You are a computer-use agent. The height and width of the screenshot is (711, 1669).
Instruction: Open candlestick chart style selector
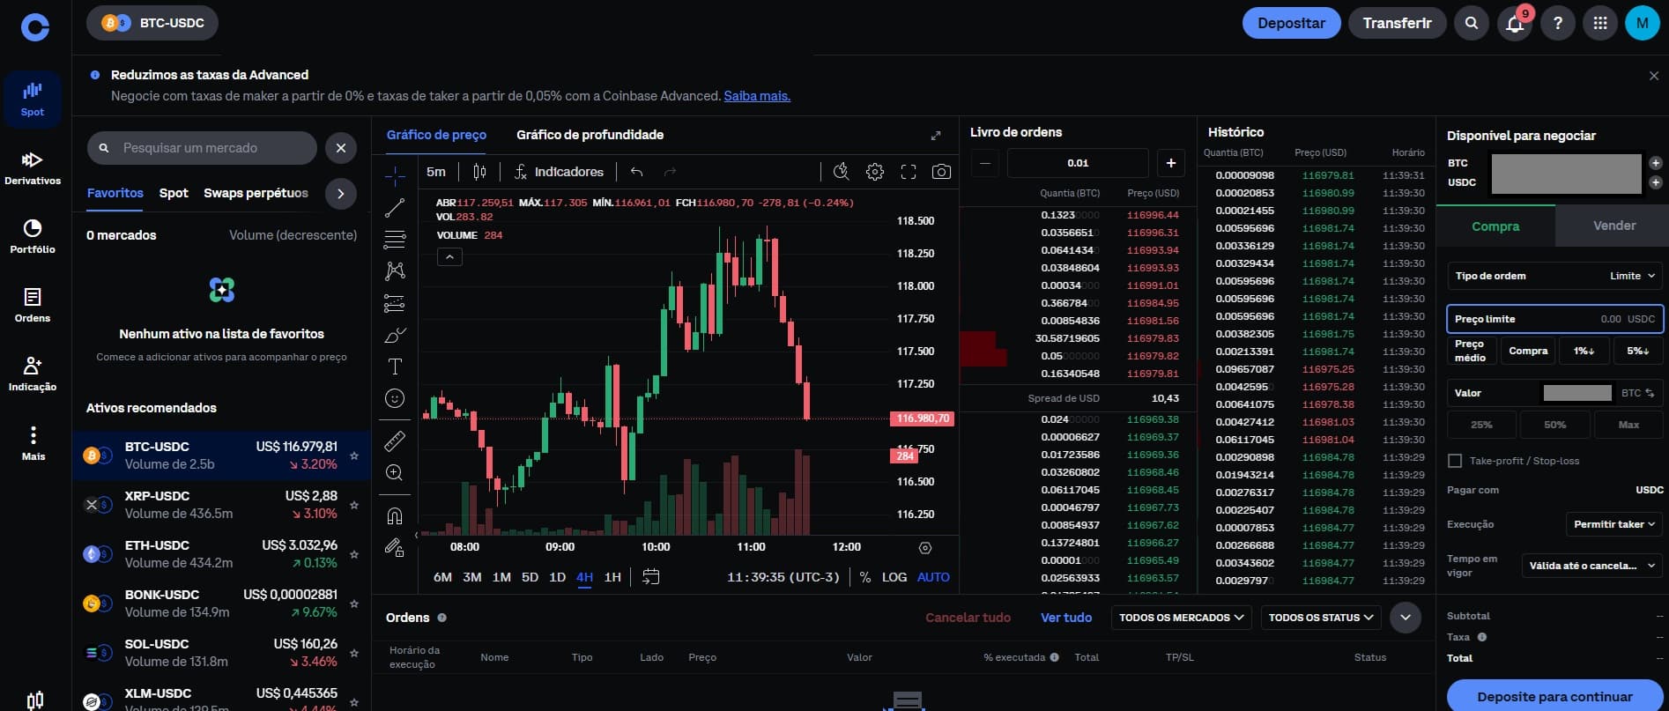pos(479,172)
